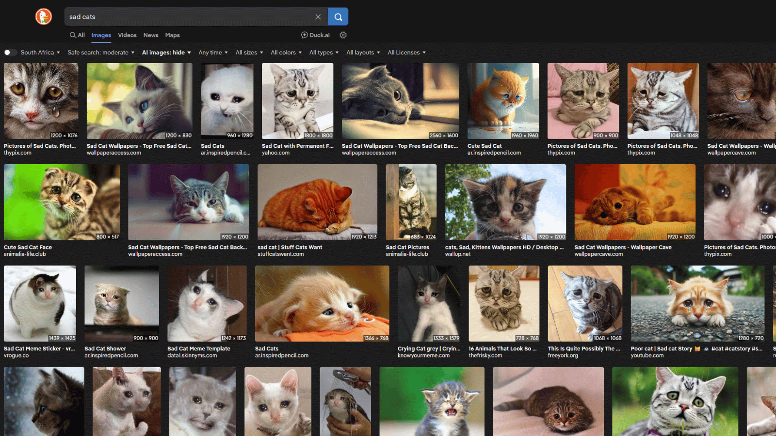
Task: Click the magnifying glass search button
Action: point(338,17)
